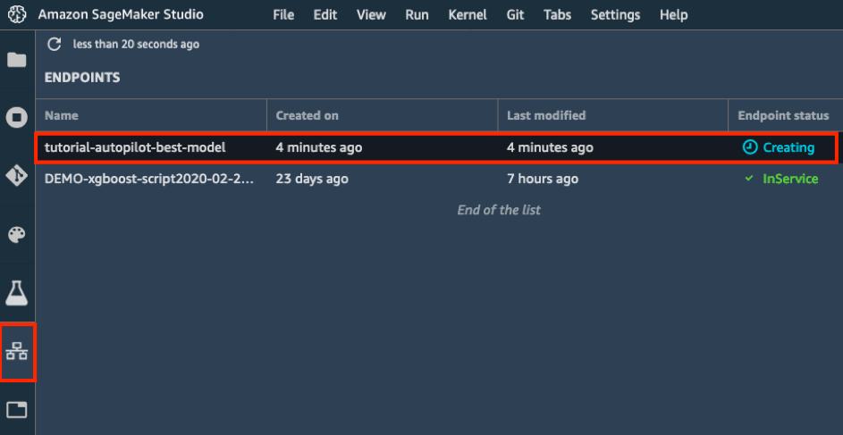The image size is (843, 435).
Task: Click the Amazon SageMaker Studio logo icon
Action: point(17,14)
